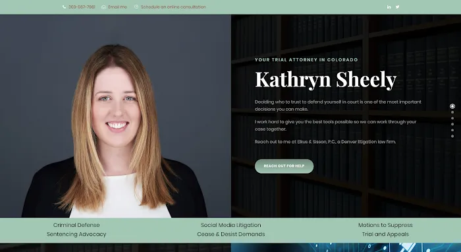461x252 pixels.
Task: Click the Criminal Defense text
Action: pyautogui.click(x=76, y=225)
